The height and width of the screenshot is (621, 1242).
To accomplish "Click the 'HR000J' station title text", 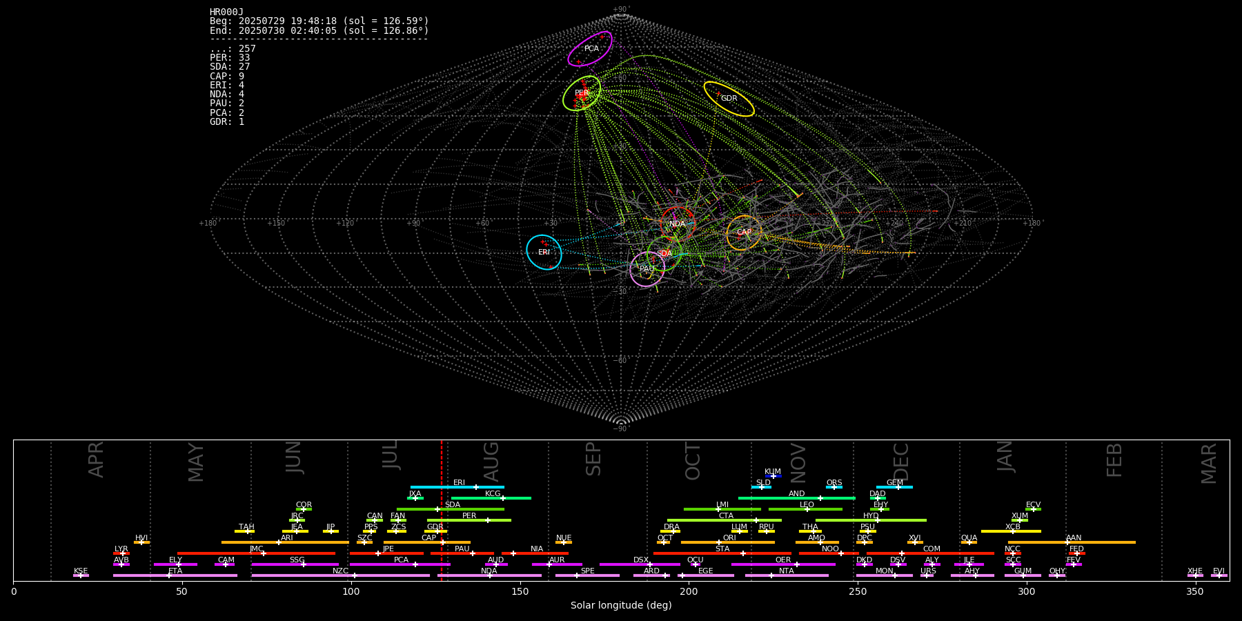I will pos(226,12).
